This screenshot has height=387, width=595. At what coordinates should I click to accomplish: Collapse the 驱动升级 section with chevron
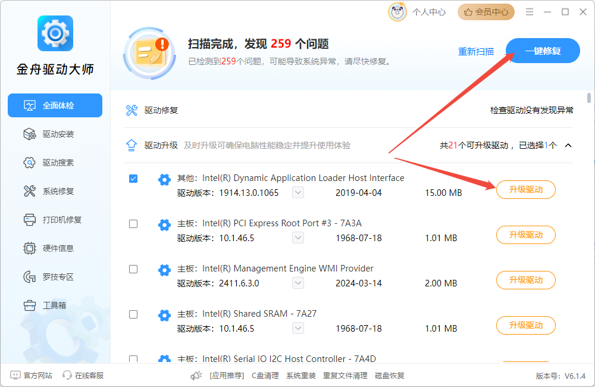568,145
